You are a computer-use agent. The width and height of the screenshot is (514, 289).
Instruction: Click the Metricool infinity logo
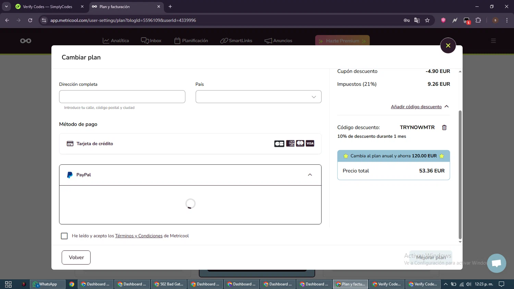(x=26, y=41)
